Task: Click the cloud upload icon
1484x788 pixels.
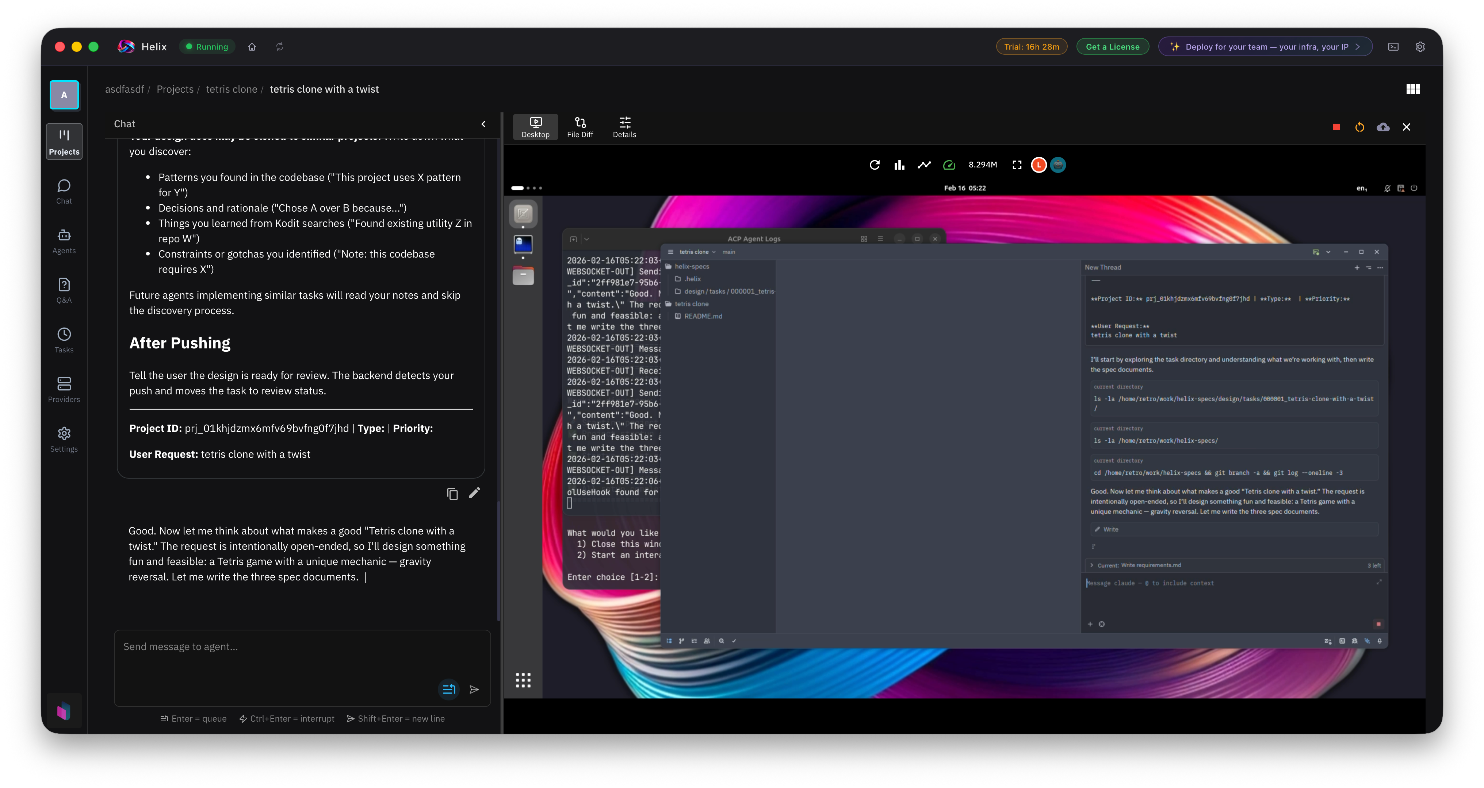Action: point(1382,127)
